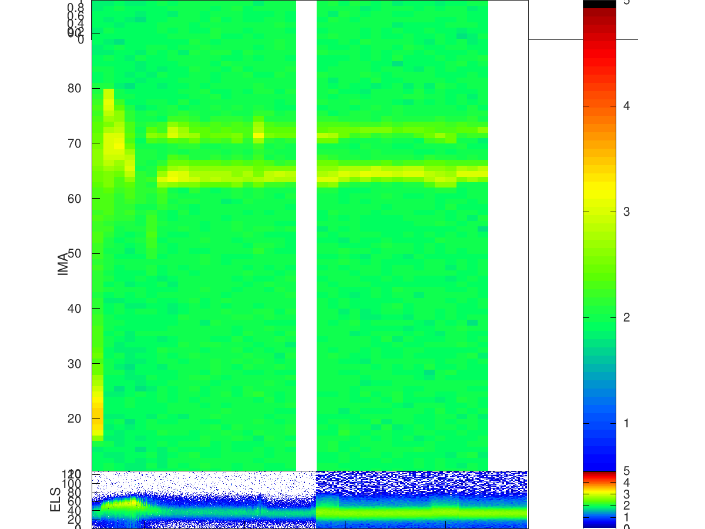This screenshot has height=529, width=705.
Task: Pick the black cap atop the large colorbar
Action: coord(599,4)
